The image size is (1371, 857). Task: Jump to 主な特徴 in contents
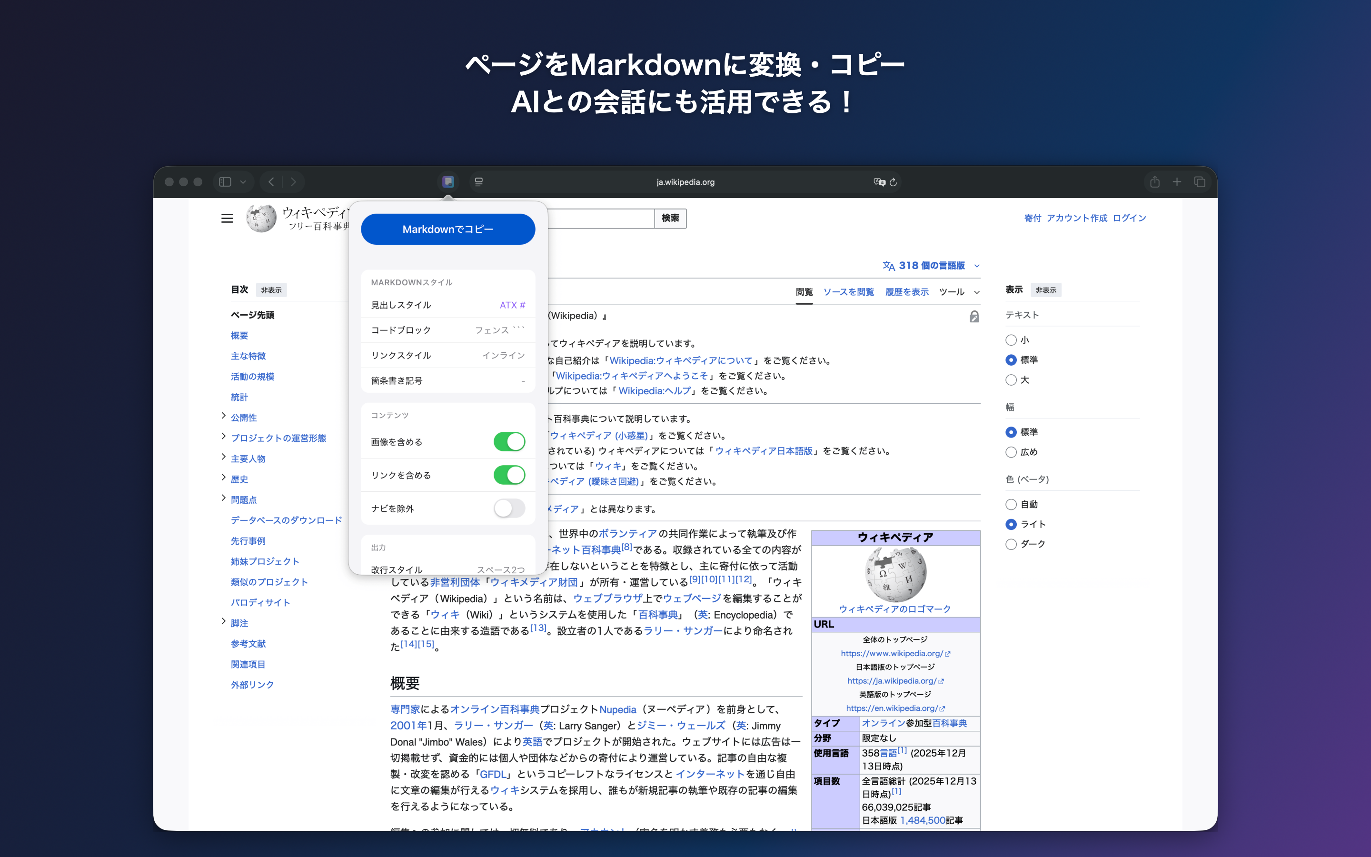coord(248,356)
